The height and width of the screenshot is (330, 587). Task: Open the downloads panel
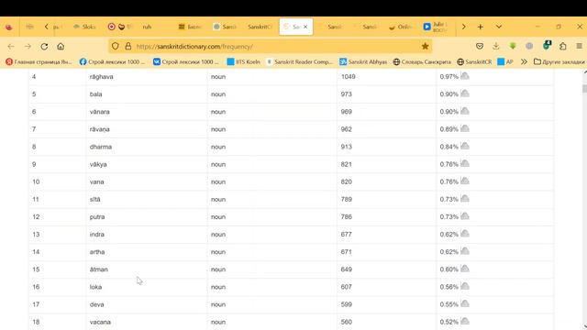pyautogui.click(x=496, y=46)
